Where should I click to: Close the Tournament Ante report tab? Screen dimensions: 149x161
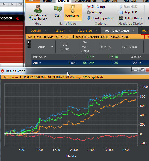pyautogui.click(x=133, y=31)
